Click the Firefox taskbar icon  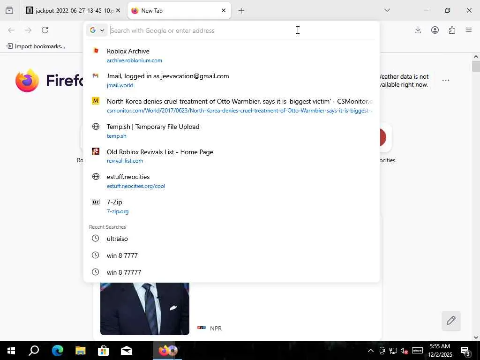click(167, 351)
